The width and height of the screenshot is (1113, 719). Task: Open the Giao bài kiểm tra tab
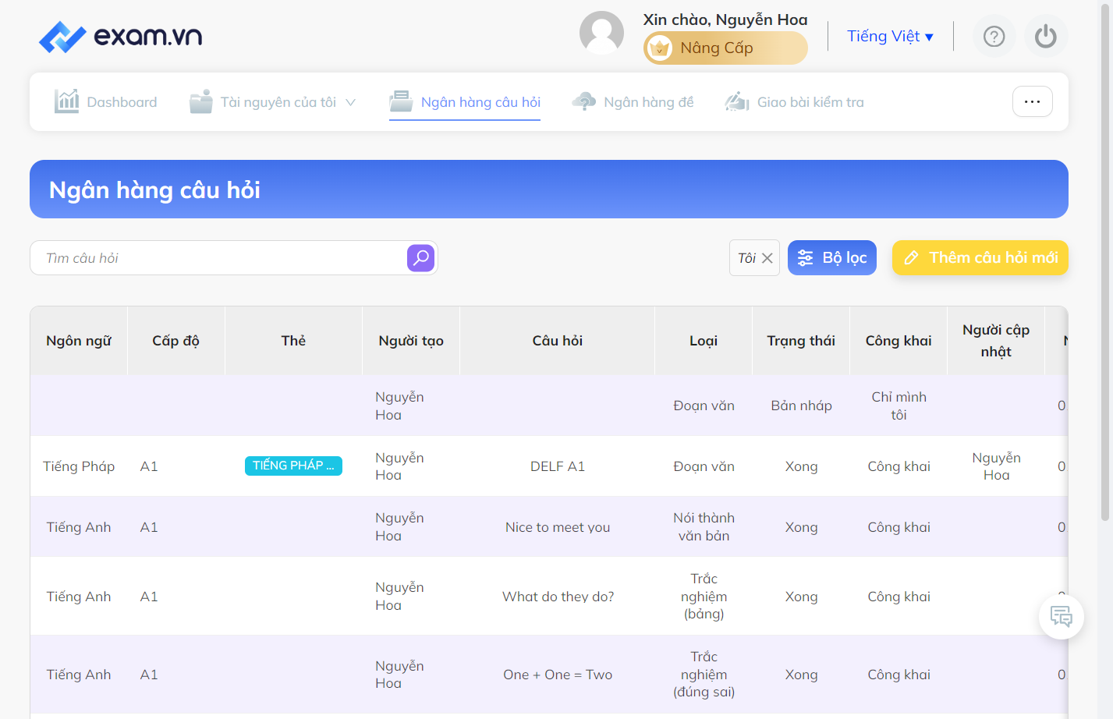[x=794, y=101]
